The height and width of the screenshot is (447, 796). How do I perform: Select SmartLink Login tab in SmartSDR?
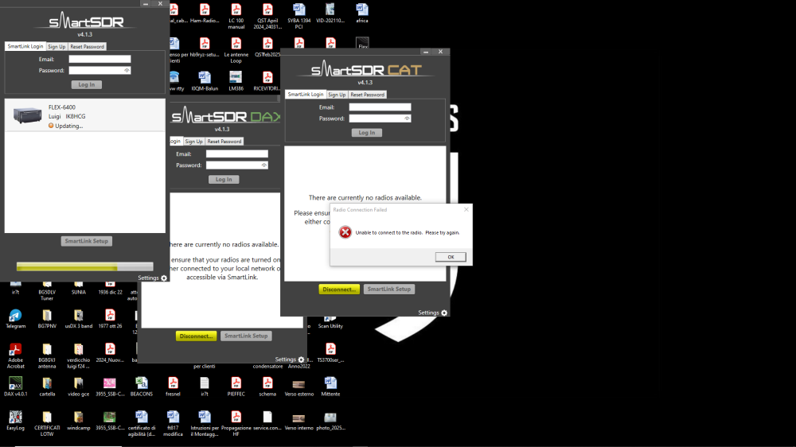coord(25,46)
